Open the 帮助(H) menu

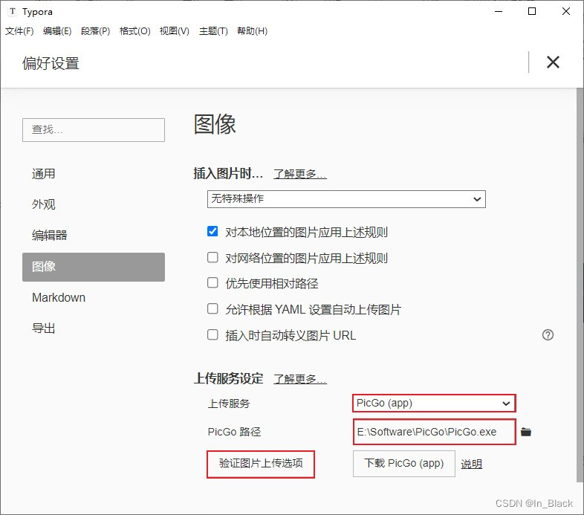[x=252, y=31]
